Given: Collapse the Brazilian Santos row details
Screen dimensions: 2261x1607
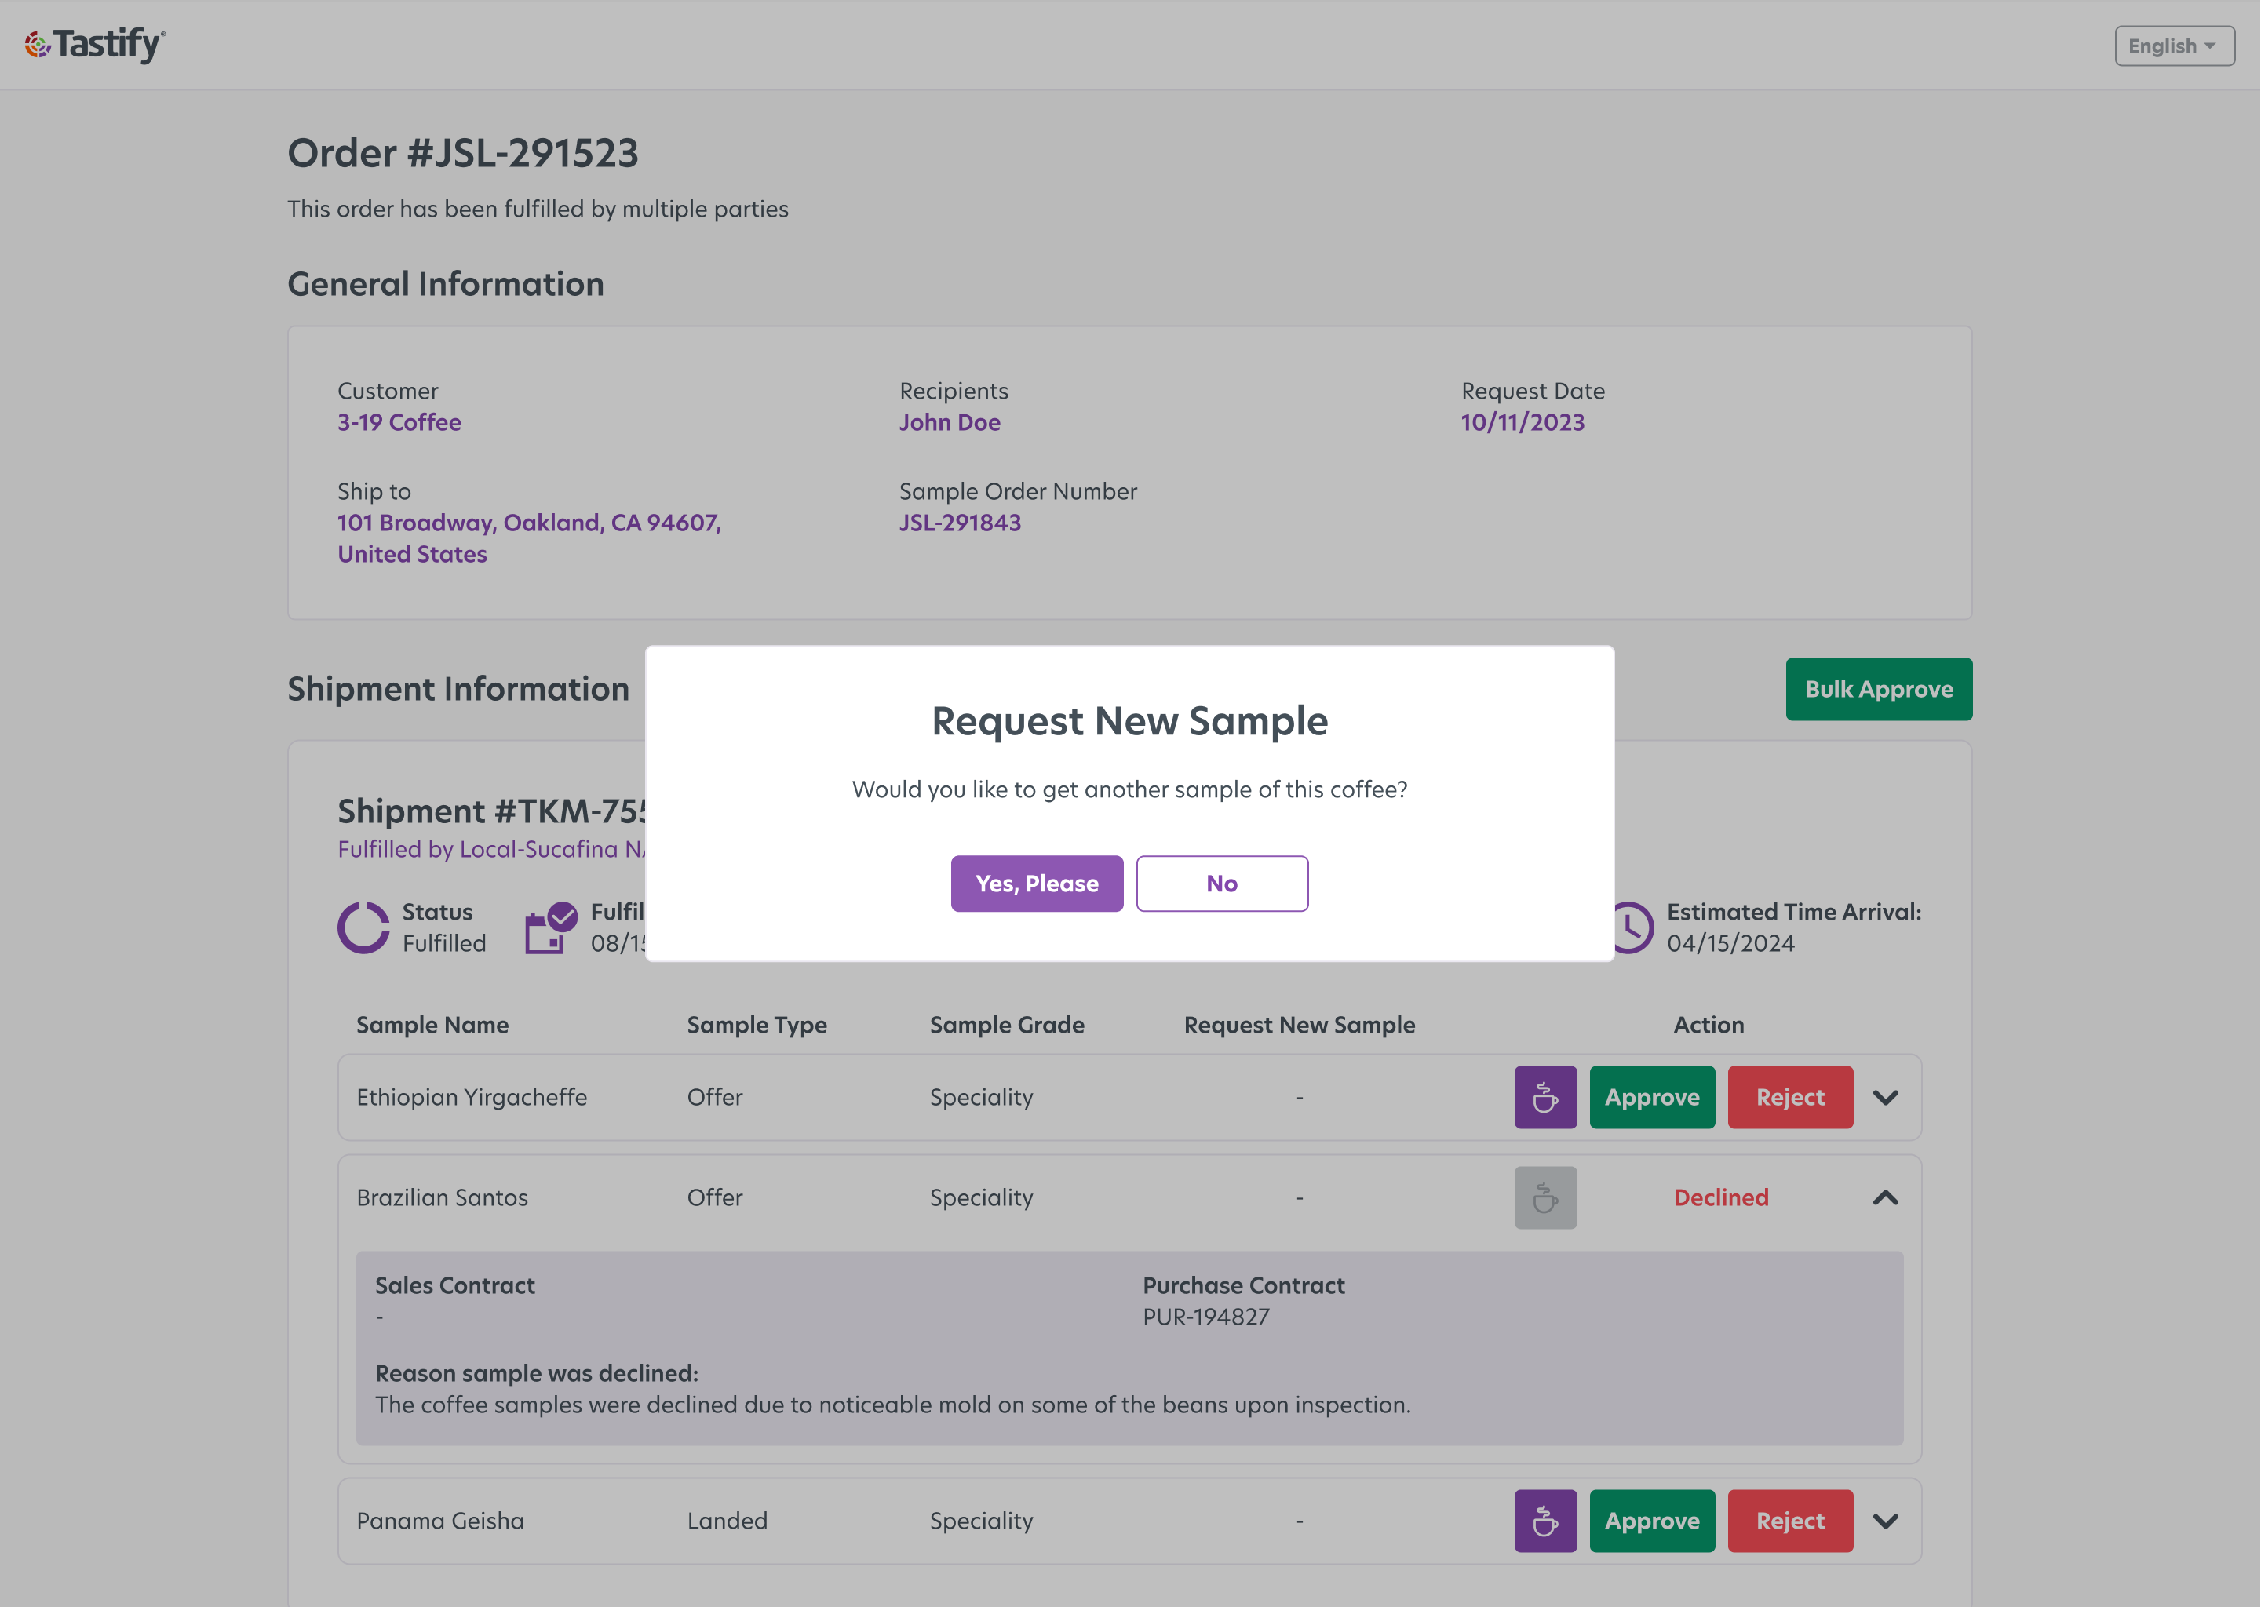Looking at the screenshot, I should (x=1886, y=1197).
